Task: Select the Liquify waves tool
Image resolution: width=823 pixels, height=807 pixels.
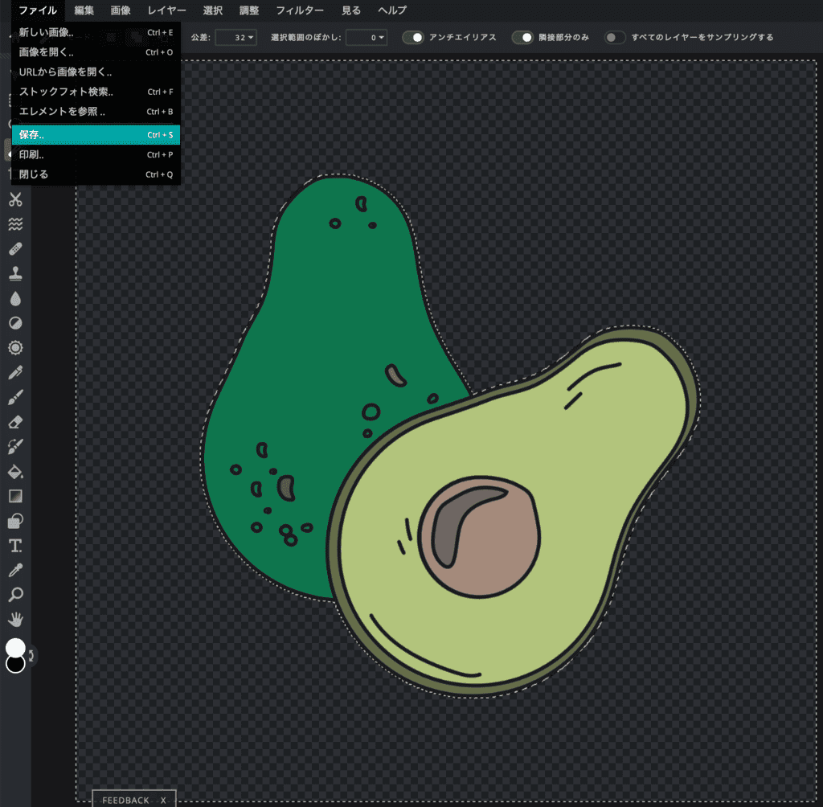Action: point(15,223)
